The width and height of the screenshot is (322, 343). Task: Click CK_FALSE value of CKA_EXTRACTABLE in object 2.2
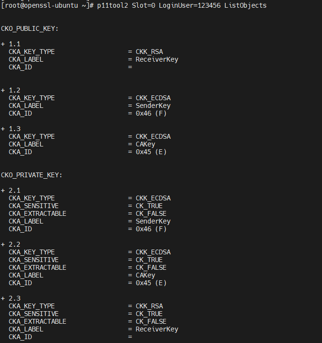[151, 267]
